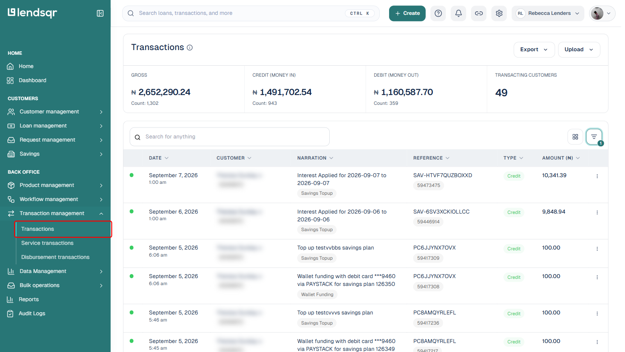
Task: Sort by AMOUNT column header
Action: 561,158
